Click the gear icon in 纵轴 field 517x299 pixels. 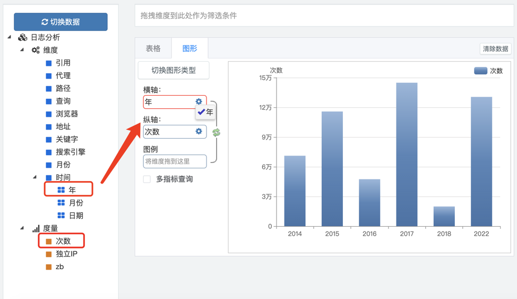pyautogui.click(x=199, y=131)
